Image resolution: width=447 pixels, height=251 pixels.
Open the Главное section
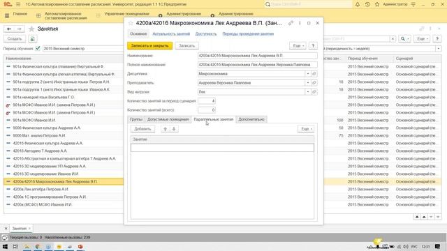click(20, 14)
